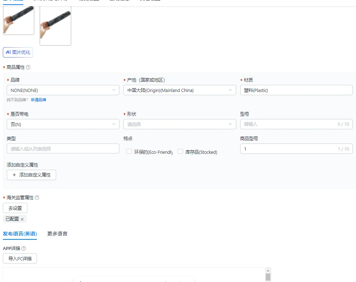Click the 商品型号 field containing 1
The width and height of the screenshot is (356, 282).
tap(296, 148)
